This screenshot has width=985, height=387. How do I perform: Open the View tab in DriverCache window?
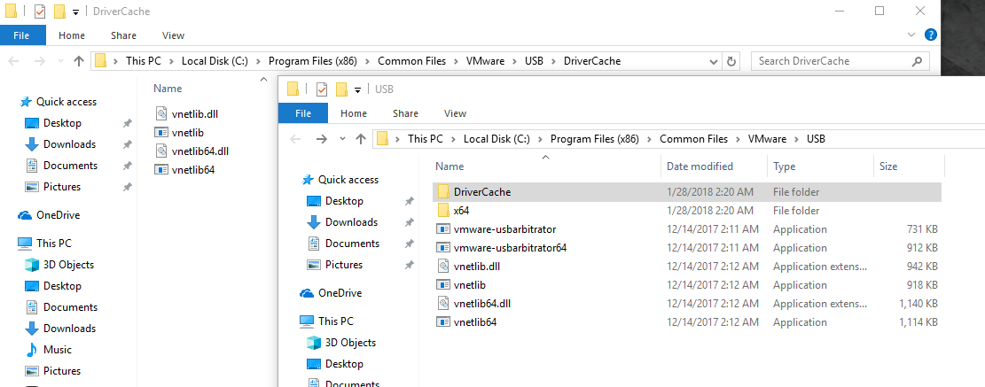(174, 35)
